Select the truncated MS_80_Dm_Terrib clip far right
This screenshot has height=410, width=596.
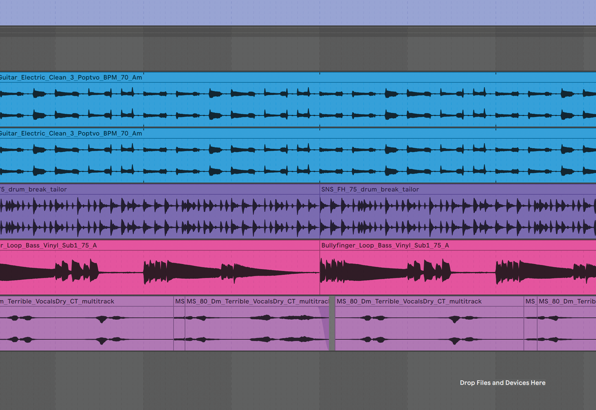point(566,301)
